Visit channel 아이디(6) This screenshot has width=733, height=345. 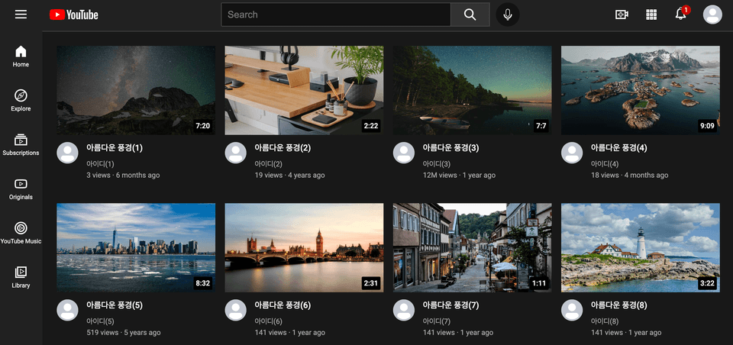pos(268,321)
